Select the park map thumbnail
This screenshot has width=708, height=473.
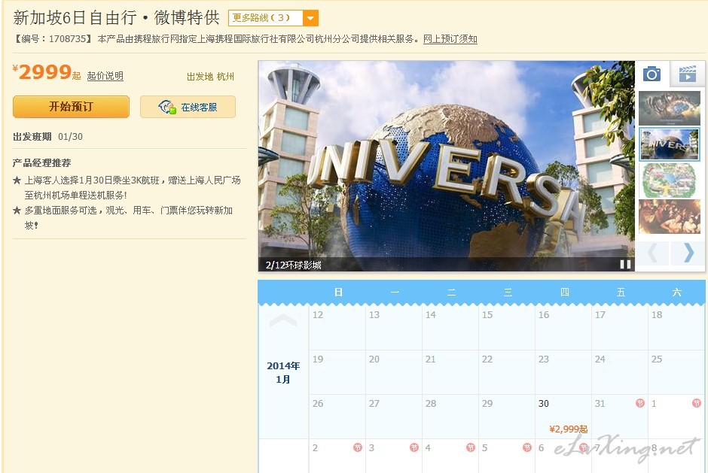click(x=669, y=180)
